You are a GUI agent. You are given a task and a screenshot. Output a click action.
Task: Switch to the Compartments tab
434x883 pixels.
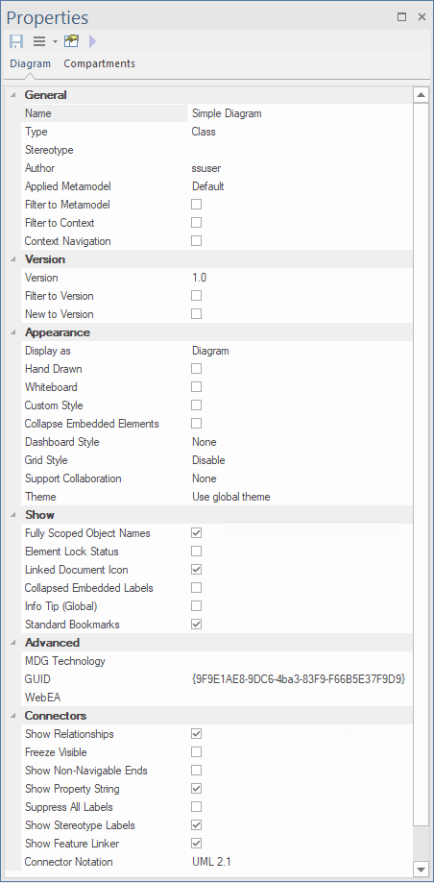pyautogui.click(x=99, y=63)
